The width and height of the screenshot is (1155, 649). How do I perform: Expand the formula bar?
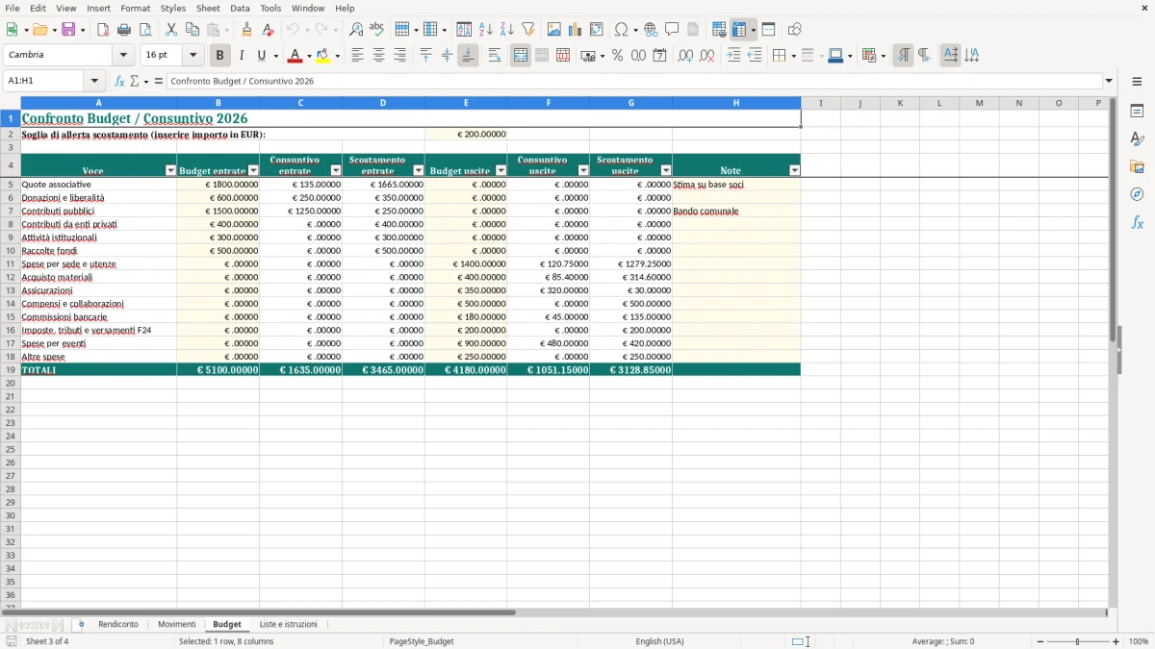(1109, 82)
